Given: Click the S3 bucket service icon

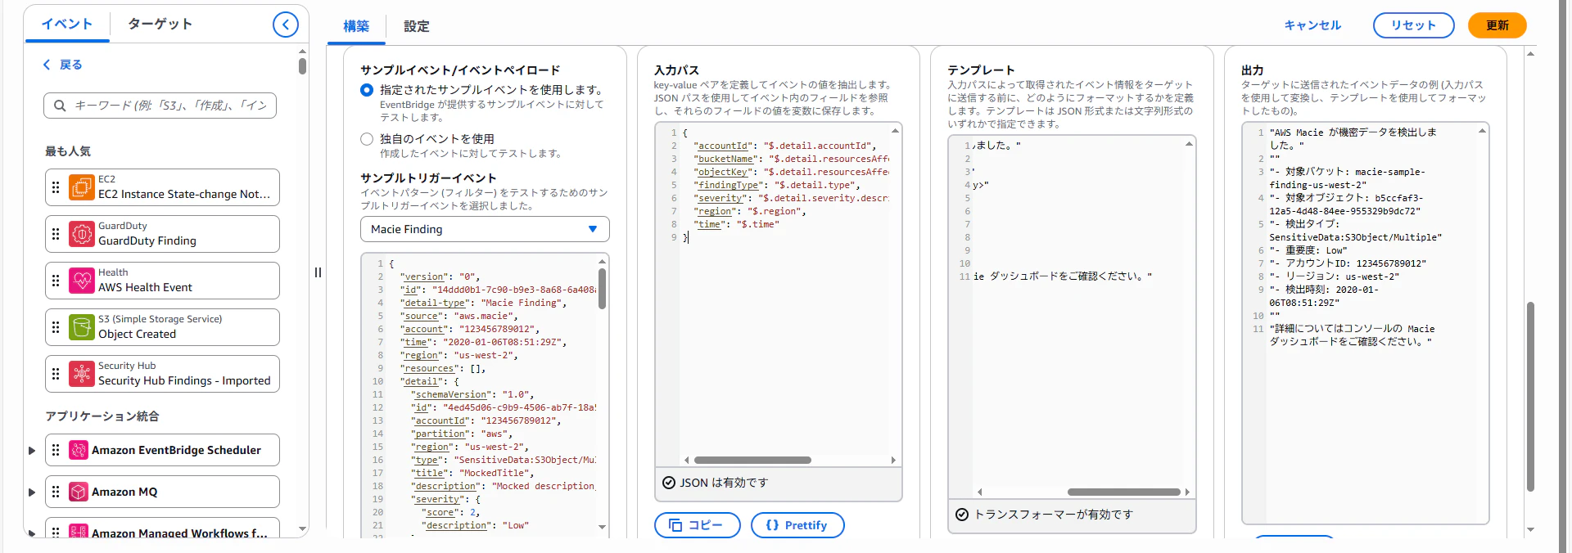Looking at the screenshot, I should (x=82, y=327).
